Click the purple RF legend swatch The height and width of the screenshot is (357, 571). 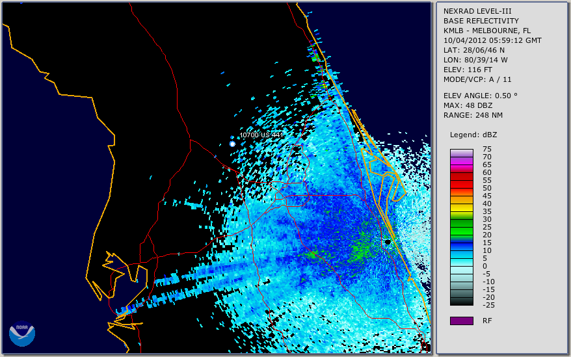(461, 321)
